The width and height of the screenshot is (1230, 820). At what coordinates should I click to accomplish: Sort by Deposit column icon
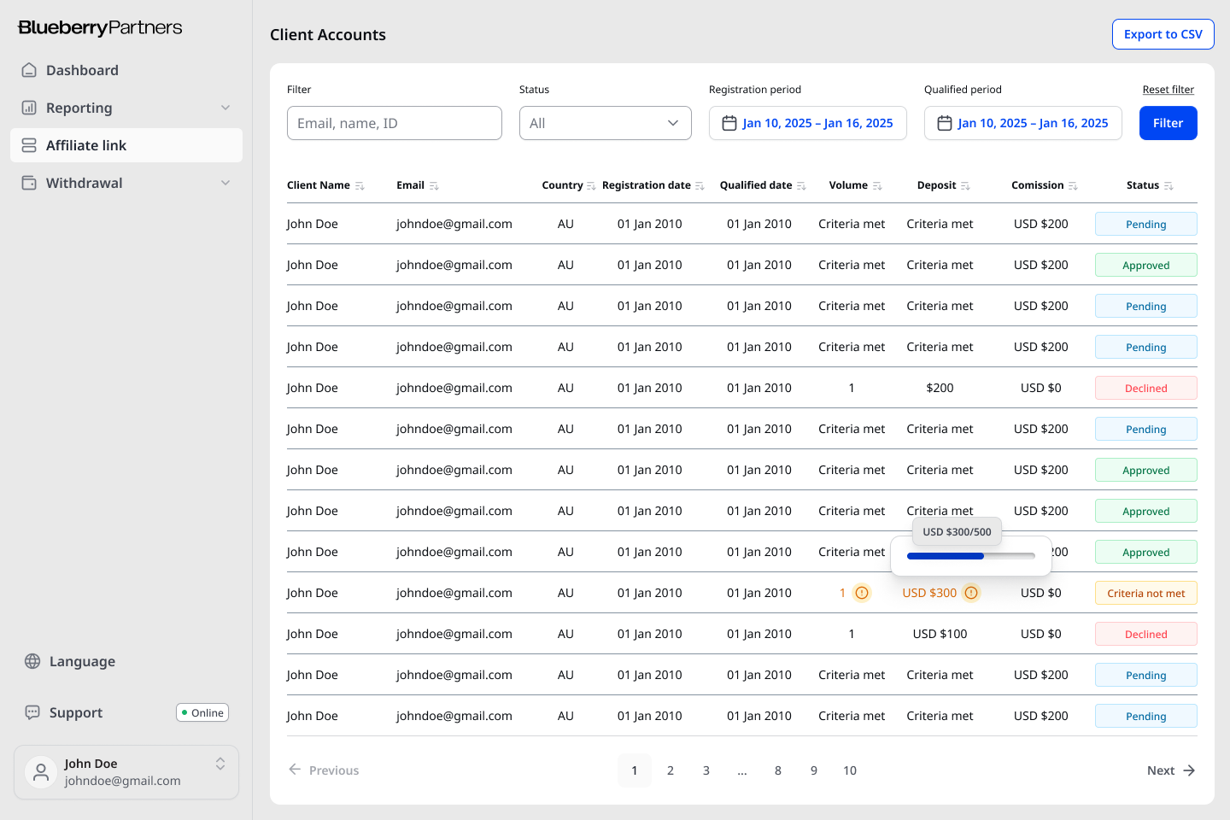pyautogui.click(x=965, y=186)
